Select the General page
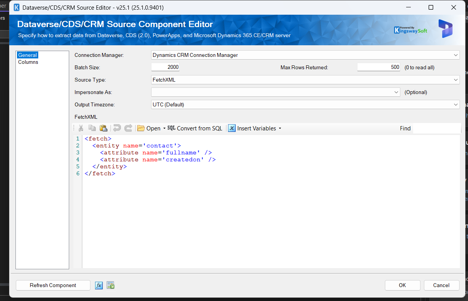 [27, 55]
